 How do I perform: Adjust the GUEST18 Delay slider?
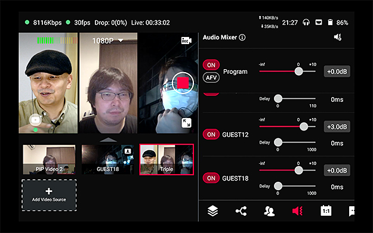click(x=295, y=186)
